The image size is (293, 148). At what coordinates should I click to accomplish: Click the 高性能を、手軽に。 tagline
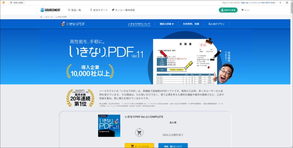(x=88, y=41)
